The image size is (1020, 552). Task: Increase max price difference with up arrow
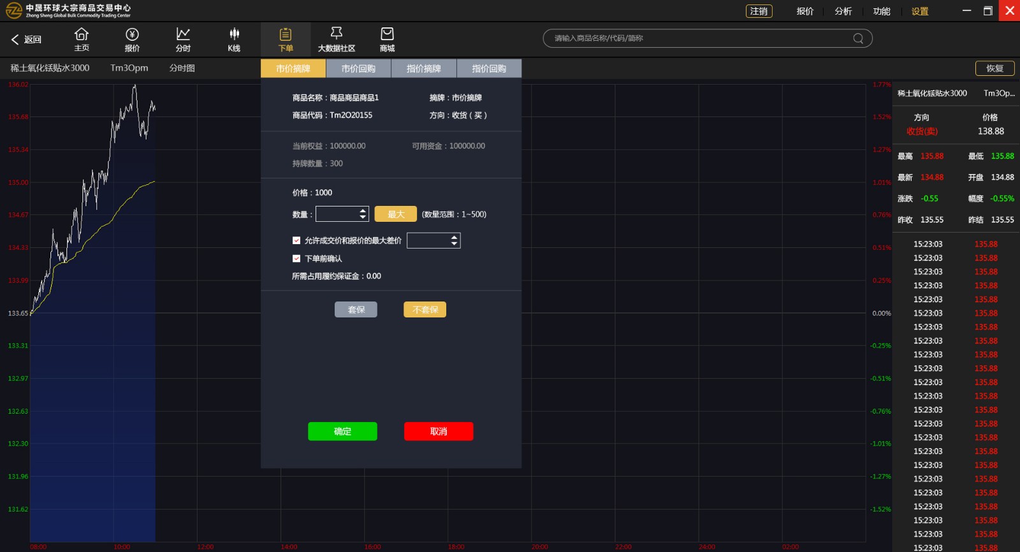454,237
